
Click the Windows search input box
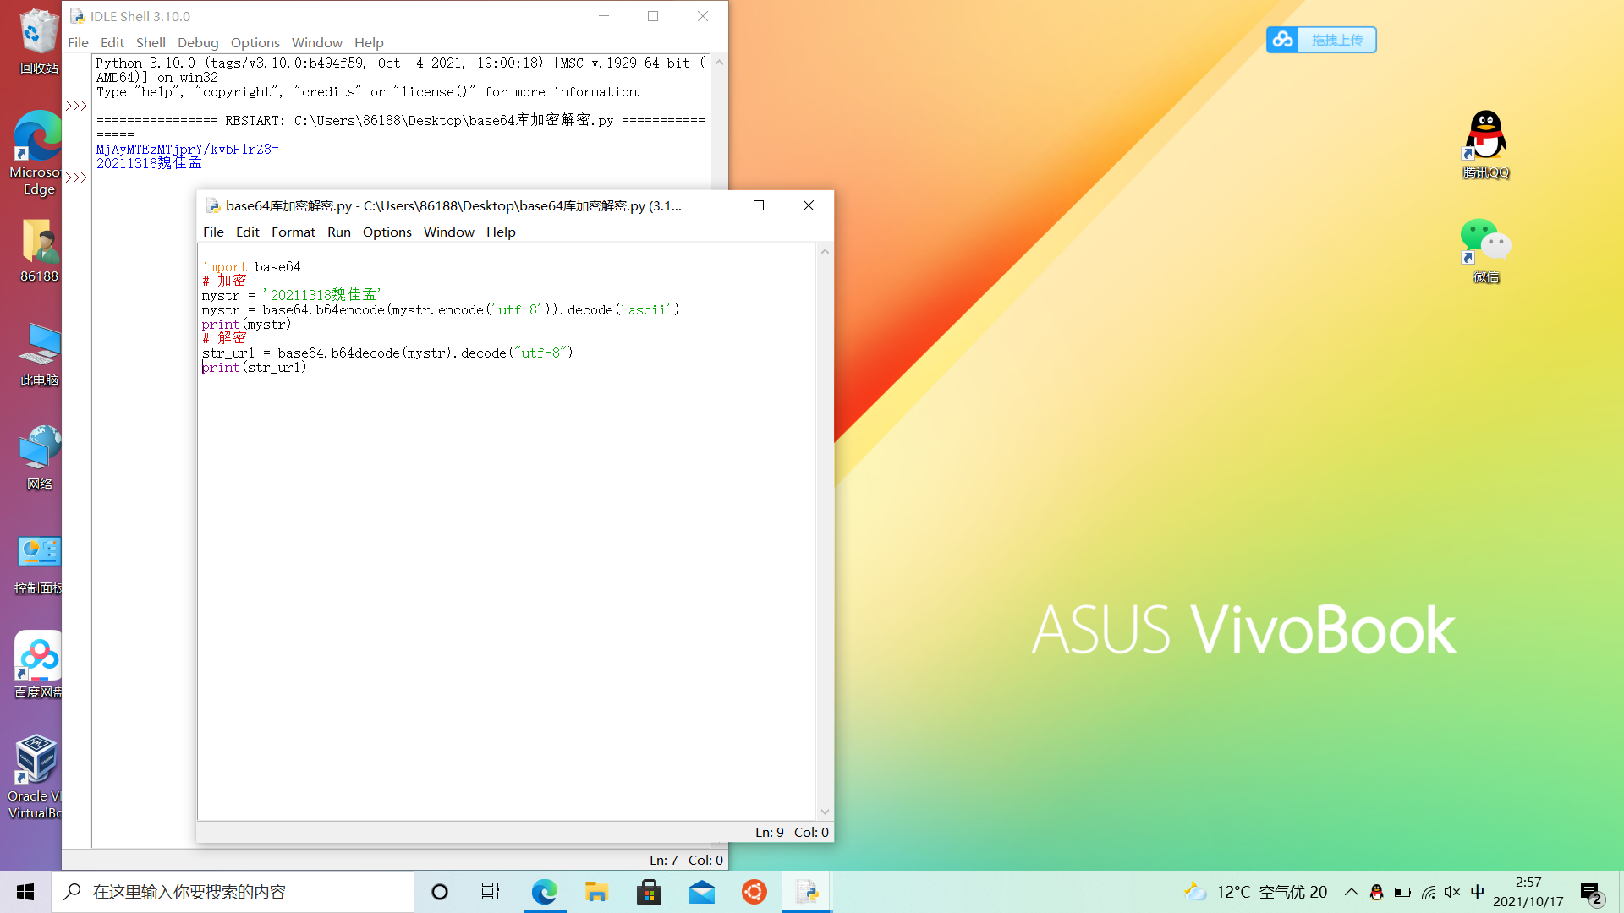233,892
